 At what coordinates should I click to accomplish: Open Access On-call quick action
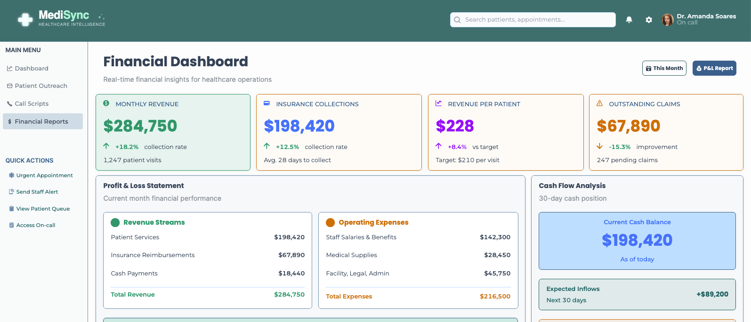pos(32,225)
